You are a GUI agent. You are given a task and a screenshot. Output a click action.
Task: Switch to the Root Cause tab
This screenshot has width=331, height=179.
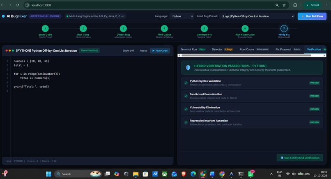[254, 49]
